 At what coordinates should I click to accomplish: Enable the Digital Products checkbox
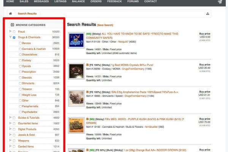pos(14,129)
